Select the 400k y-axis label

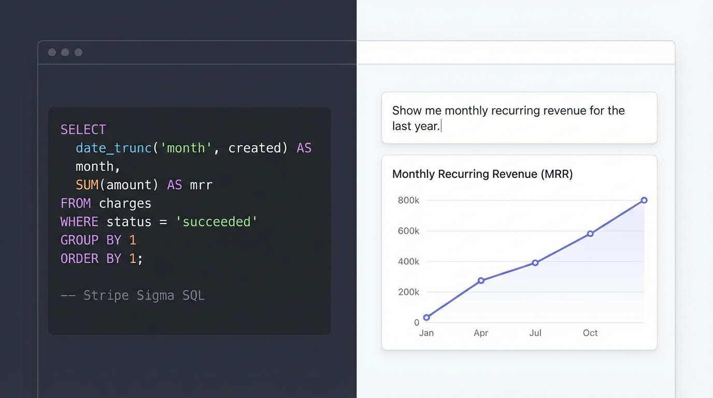tap(408, 261)
